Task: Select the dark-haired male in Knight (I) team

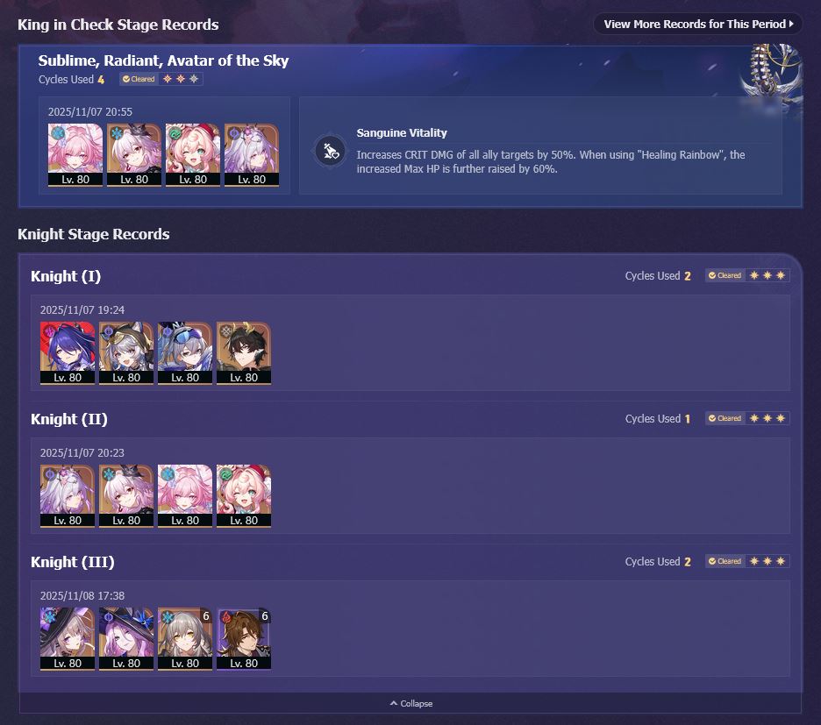Action: pos(244,353)
